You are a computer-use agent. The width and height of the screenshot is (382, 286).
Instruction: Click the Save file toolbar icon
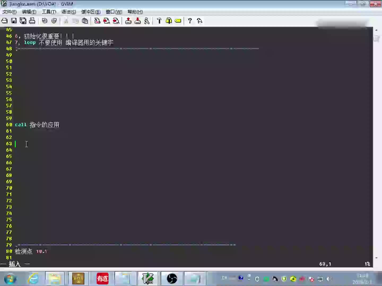click(14, 21)
